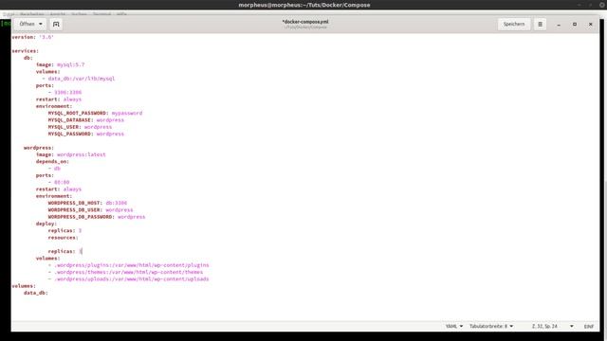Click the MYSQL_DATABASE line
Screen dimensions: 607x341
86,120
